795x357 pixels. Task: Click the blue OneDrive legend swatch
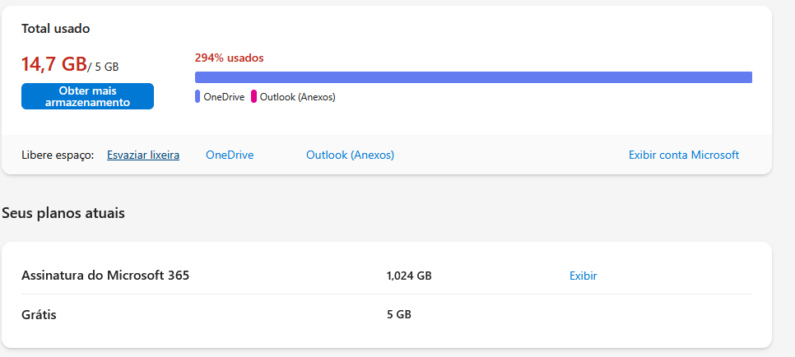point(198,96)
